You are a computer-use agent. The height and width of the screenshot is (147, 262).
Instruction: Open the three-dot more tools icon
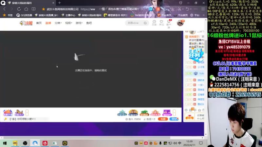tap(196, 9)
